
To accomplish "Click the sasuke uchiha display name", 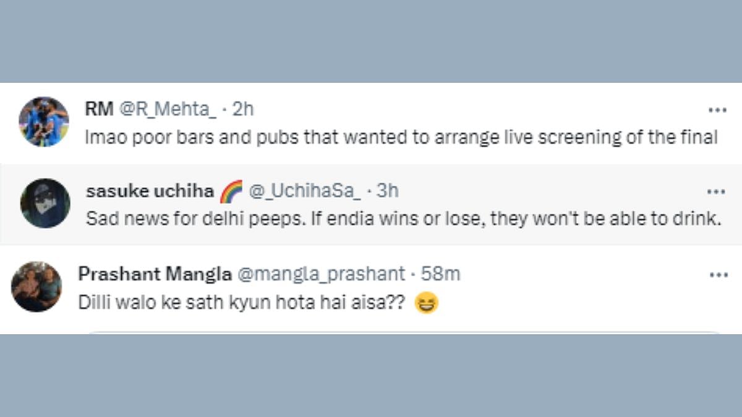I will click(150, 191).
